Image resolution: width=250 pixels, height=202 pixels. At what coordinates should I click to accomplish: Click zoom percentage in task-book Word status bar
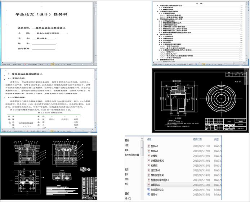(69, 64)
